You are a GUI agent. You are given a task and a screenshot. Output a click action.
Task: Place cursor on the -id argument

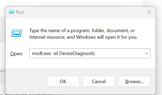[55, 53]
